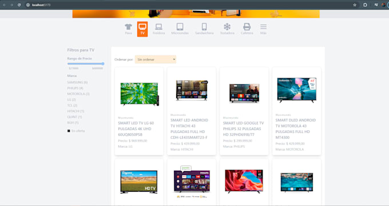Reload the localhost page
This screenshot has width=389, height=206.
pos(19,5)
